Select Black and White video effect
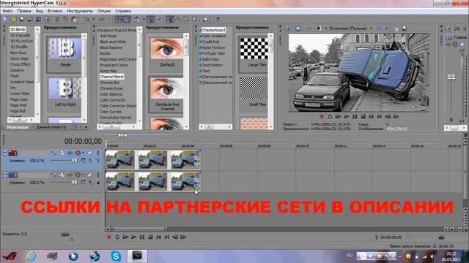 pyautogui.click(x=113, y=42)
